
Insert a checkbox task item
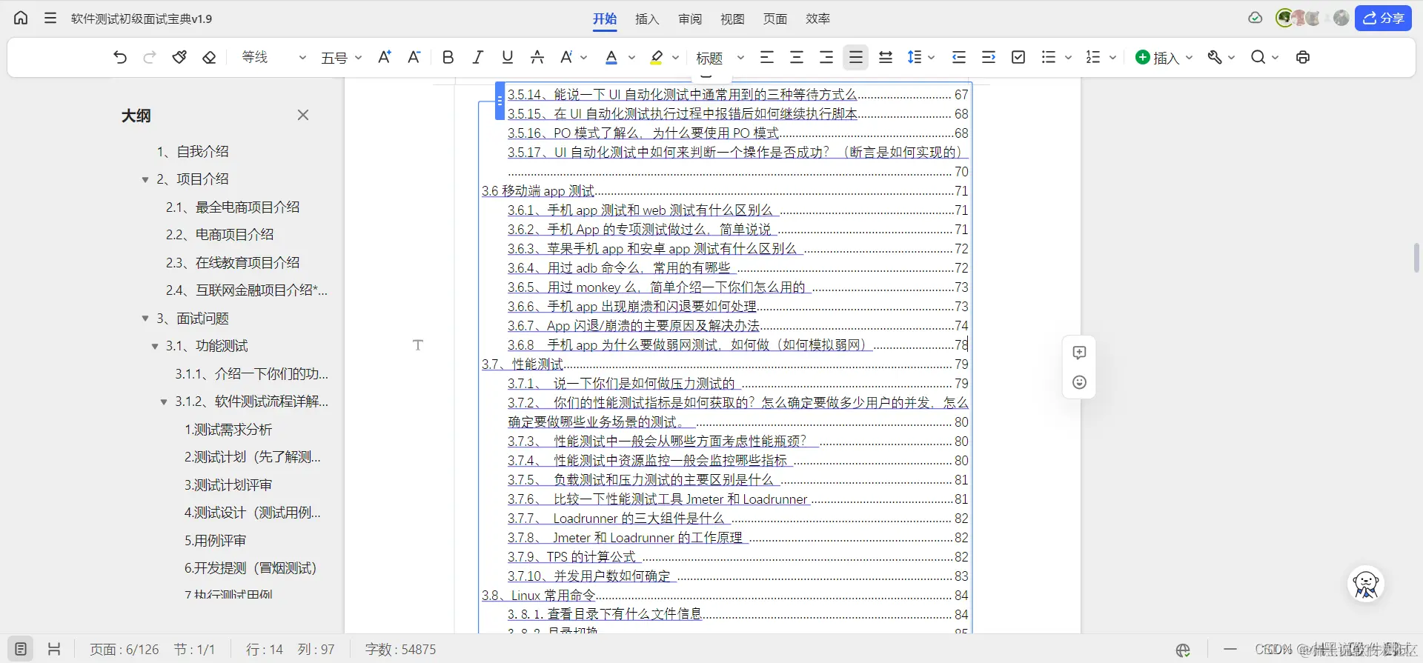[1018, 57]
